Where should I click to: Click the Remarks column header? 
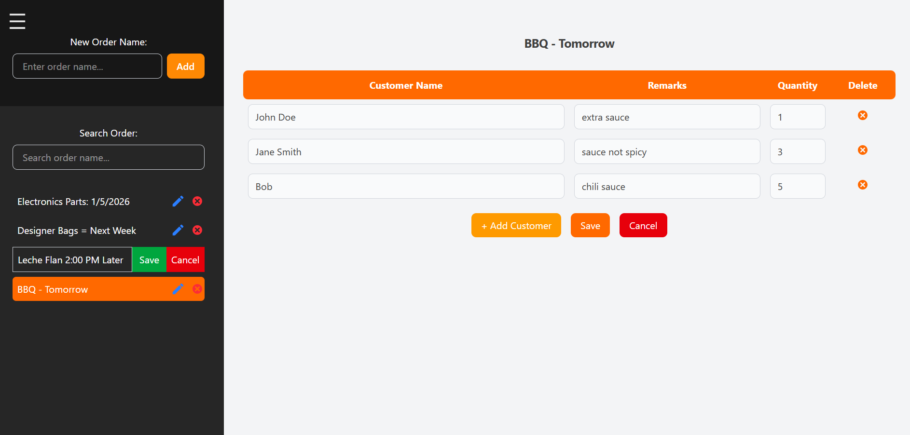667,85
